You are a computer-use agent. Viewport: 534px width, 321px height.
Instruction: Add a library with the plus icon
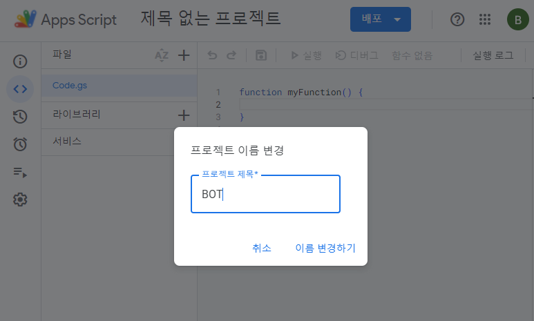point(184,115)
